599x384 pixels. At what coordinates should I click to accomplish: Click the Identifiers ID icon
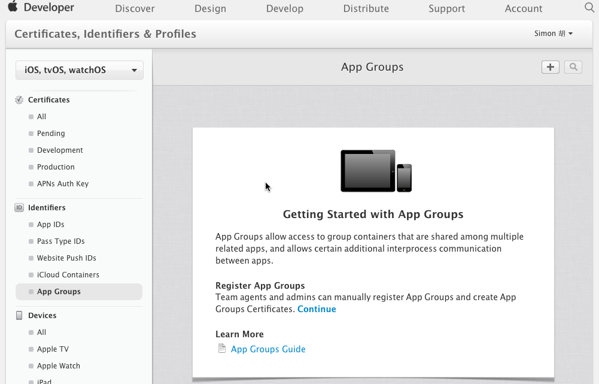[x=19, y=208]
